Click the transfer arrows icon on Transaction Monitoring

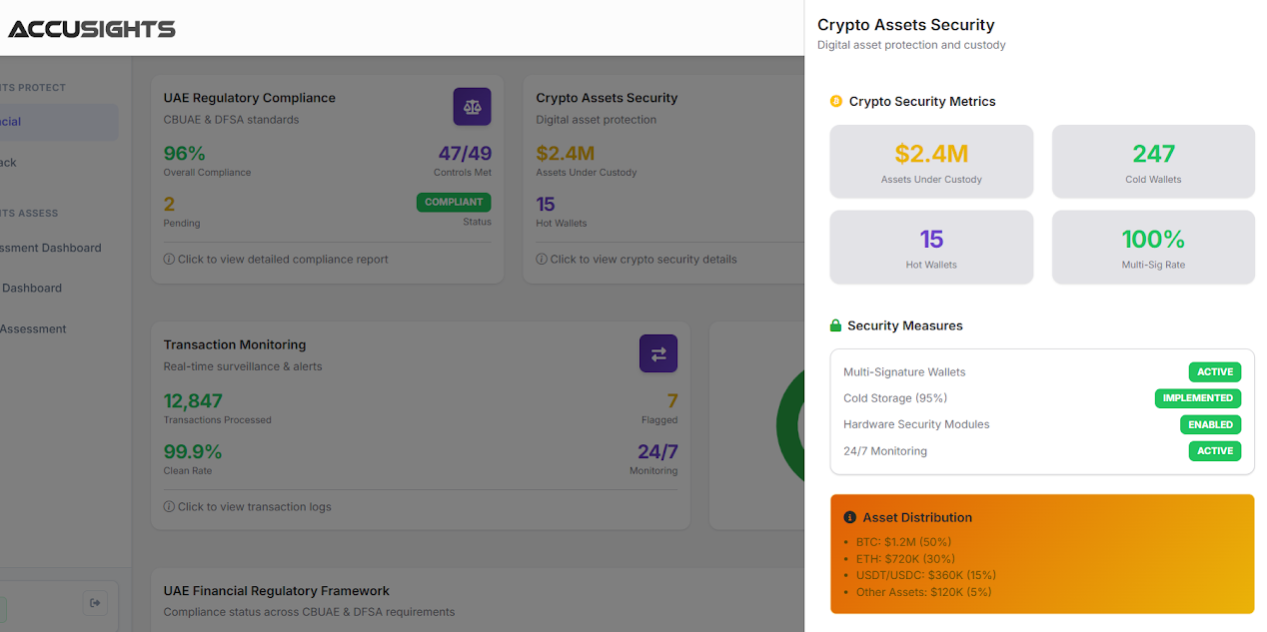pyautogui.click(x=657, y=353)
